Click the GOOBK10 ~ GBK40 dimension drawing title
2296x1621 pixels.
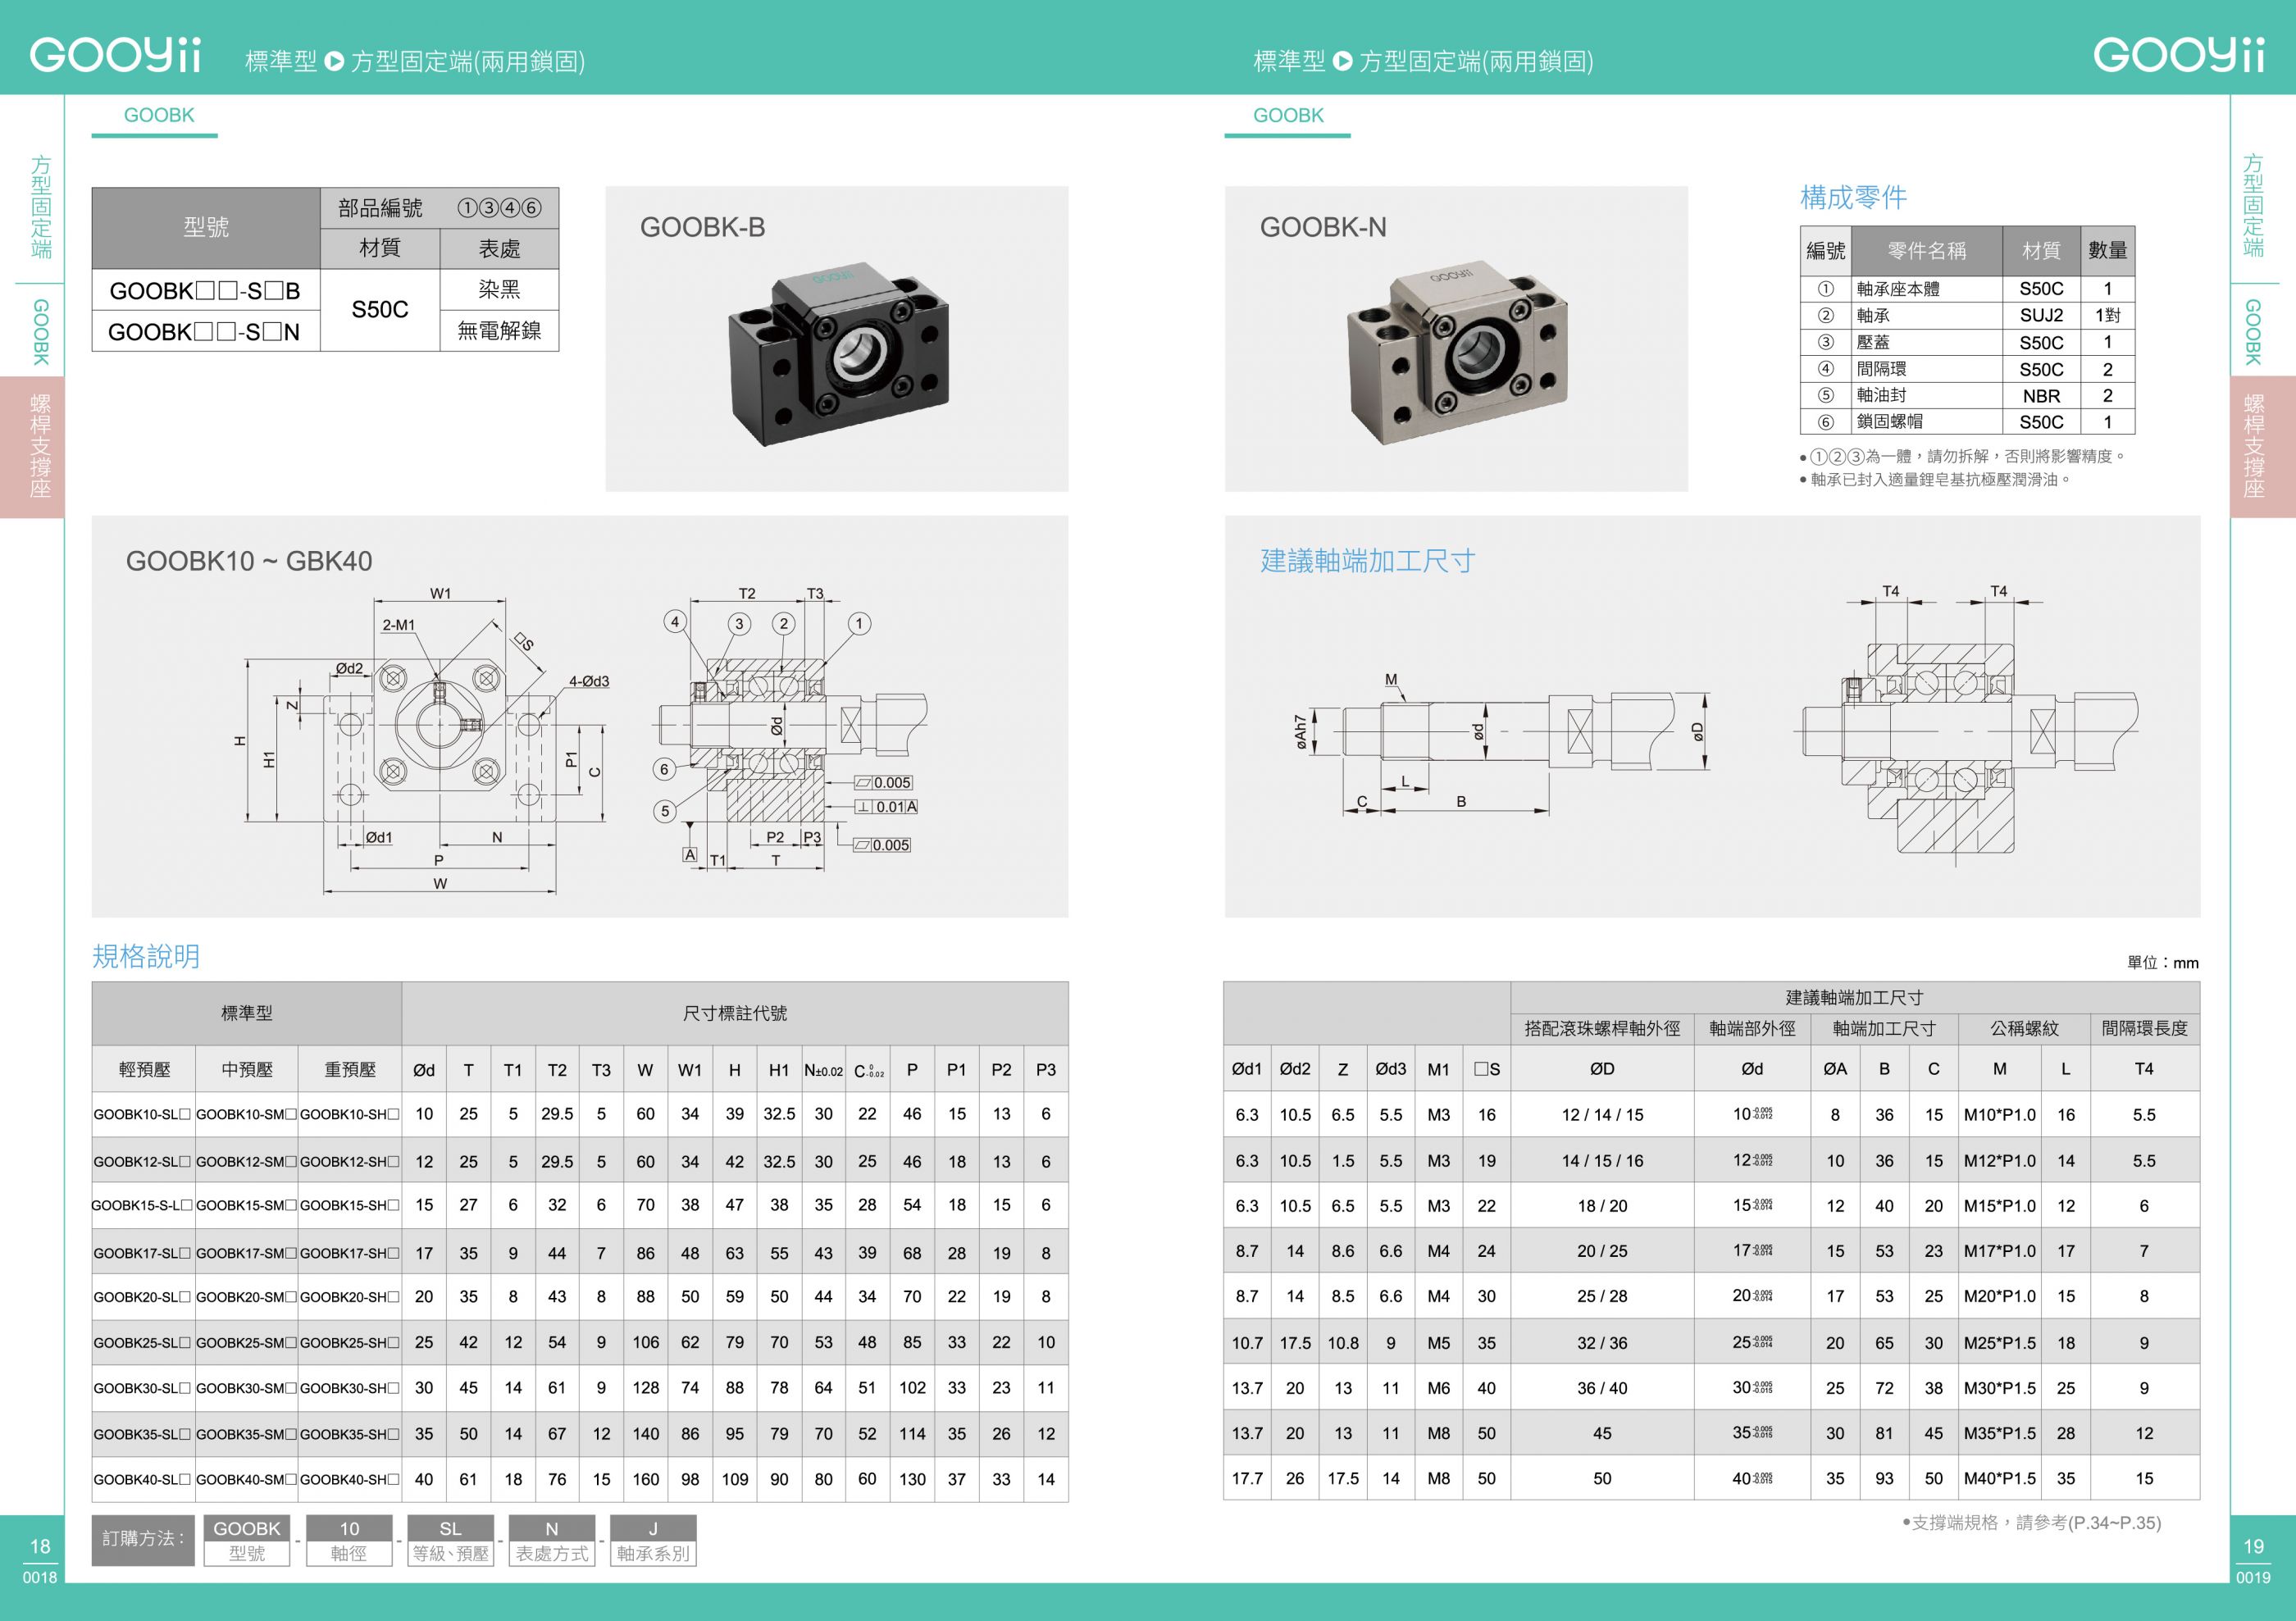tap(249, 561)
